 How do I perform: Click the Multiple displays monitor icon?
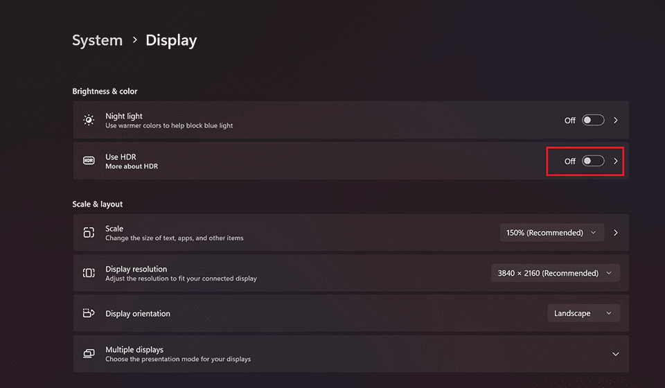tap(89, 353)
